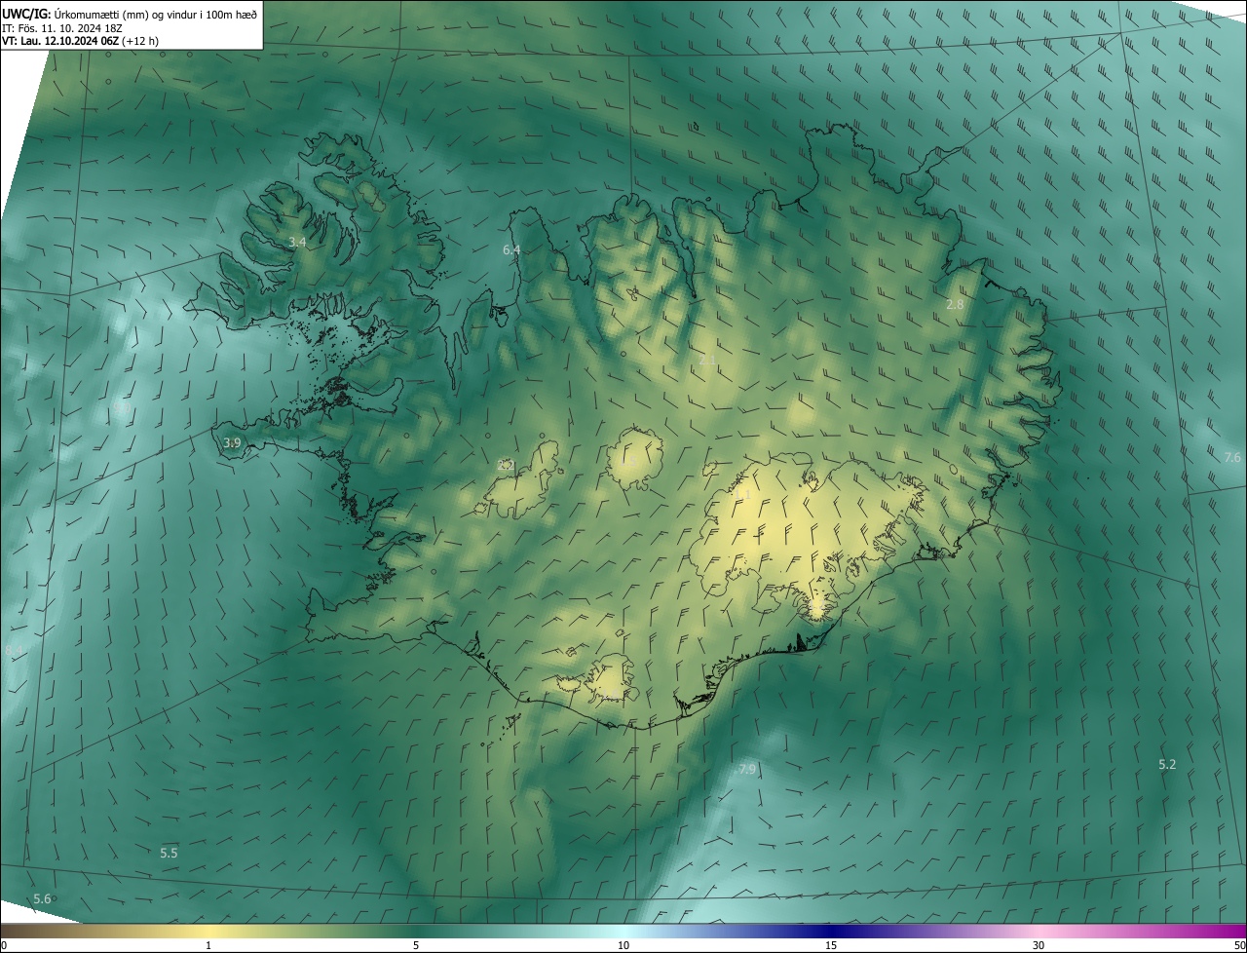Click the initial time 'IT: Fös. 11. 10. 2024 18Z'
The width and height of the screenshot is (1247, 953).
[x=61, y=27]
